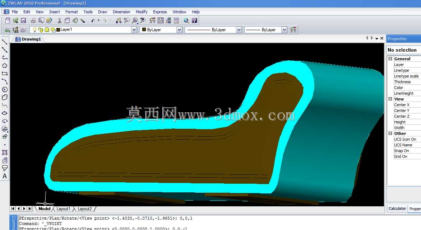This screenshot has width=421, height=230.
Task: Collapse the General properties section
Action: click(390, 59)
